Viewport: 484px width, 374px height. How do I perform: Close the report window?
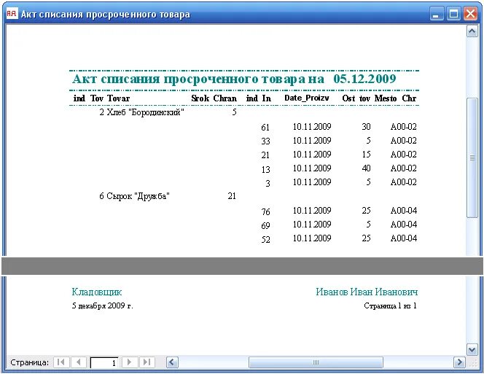pos(470,14)
